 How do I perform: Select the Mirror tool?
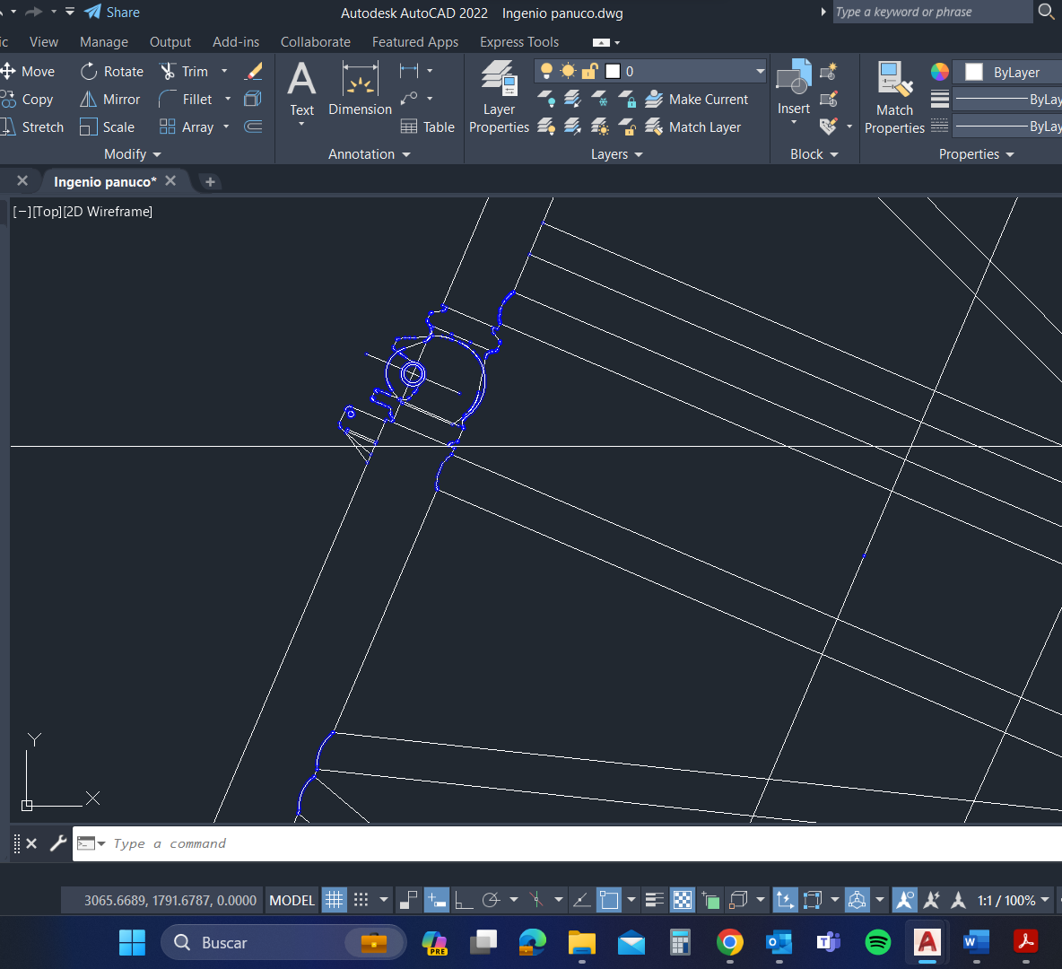click(110, 99)
